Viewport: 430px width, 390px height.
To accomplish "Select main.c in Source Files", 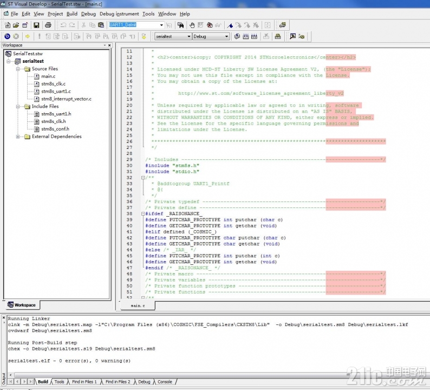I will coord(48,76).
